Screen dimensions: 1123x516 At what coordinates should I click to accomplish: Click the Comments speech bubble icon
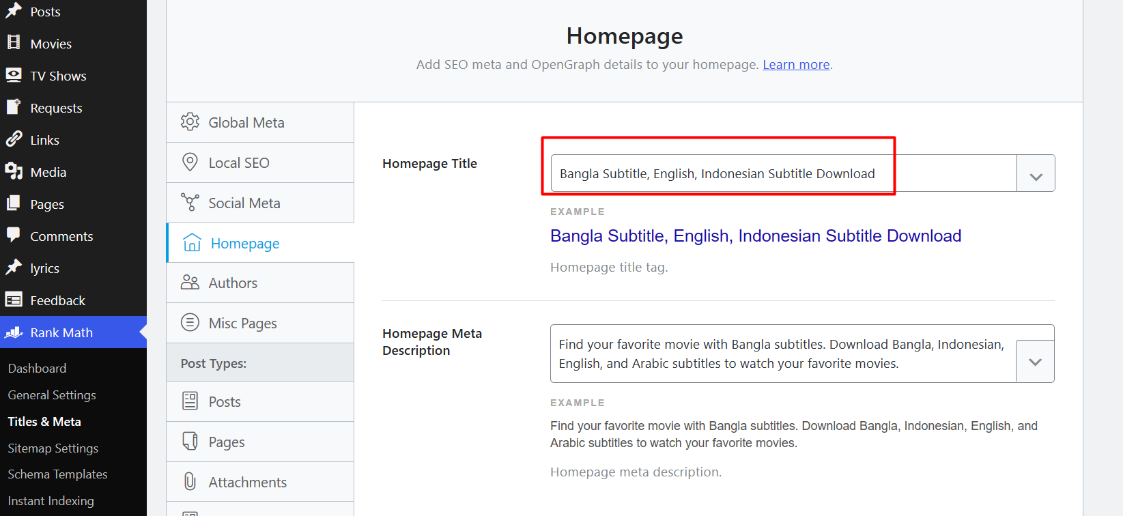click(x=14, y=235)
